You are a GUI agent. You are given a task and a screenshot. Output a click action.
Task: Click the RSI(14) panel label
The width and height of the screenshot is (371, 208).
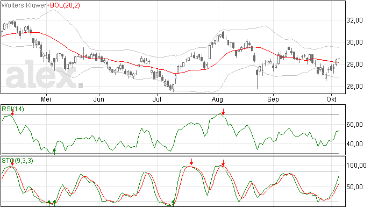(x=13, y=109)
